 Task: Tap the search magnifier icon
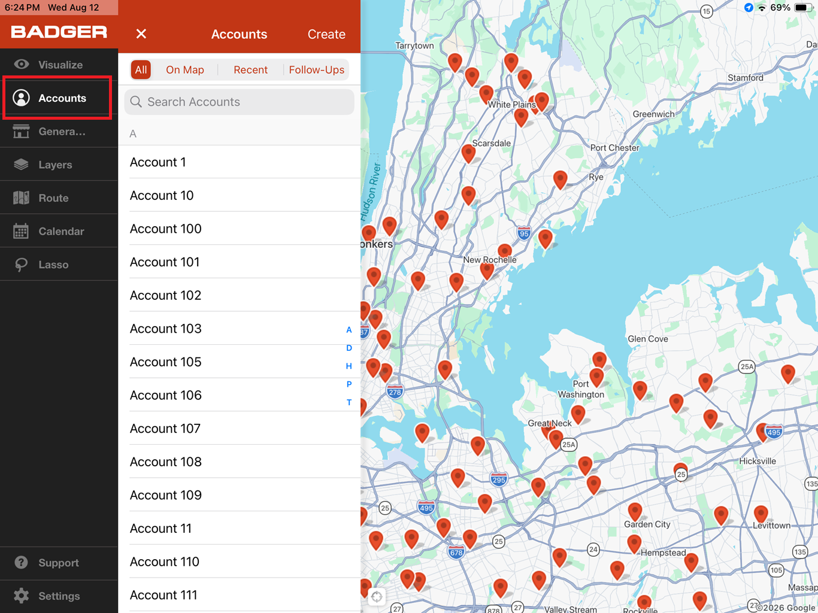pyautogui.click(x=136, y=102)
